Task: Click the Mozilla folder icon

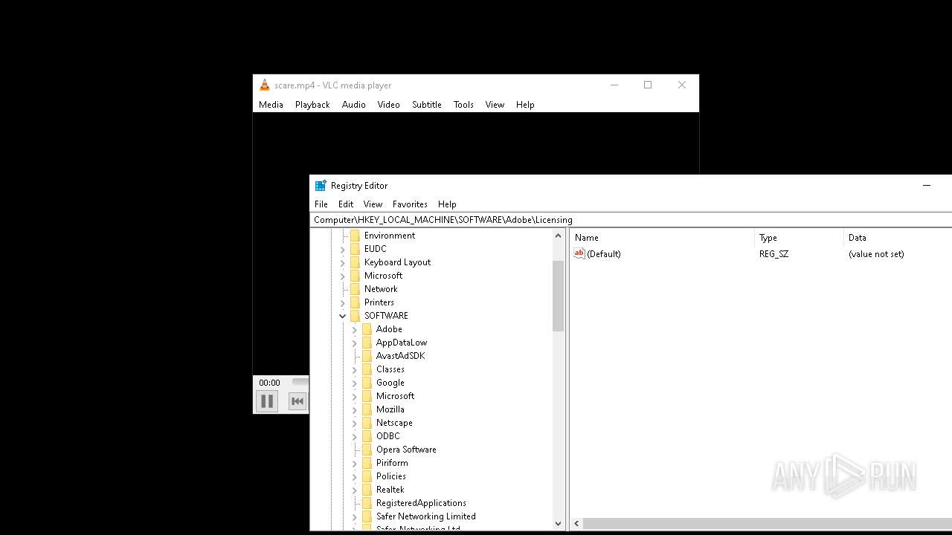Action: tap(367, 409)
